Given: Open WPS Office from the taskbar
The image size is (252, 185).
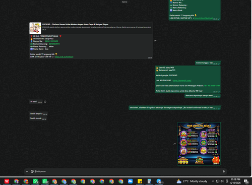Looking at the screenshot, I should point(7,181).
